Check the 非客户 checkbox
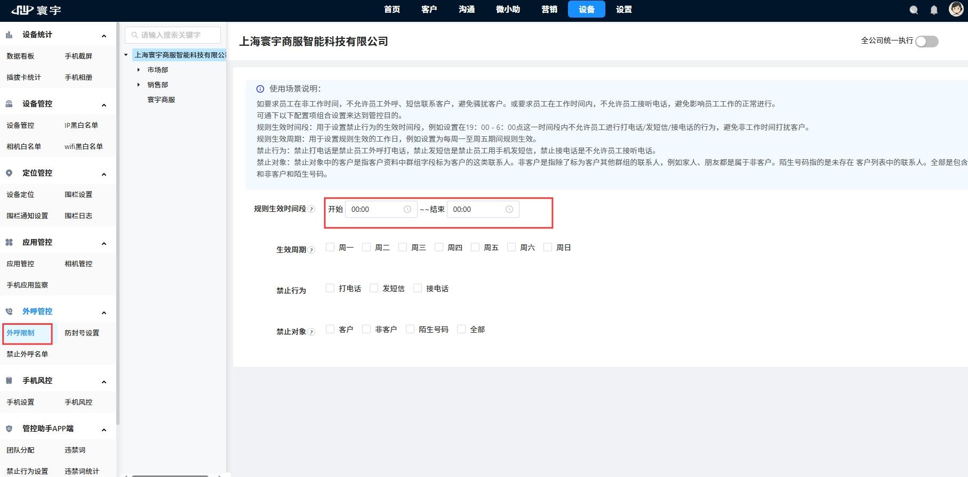The image size is (968, 477). click(x=366, y=329)
